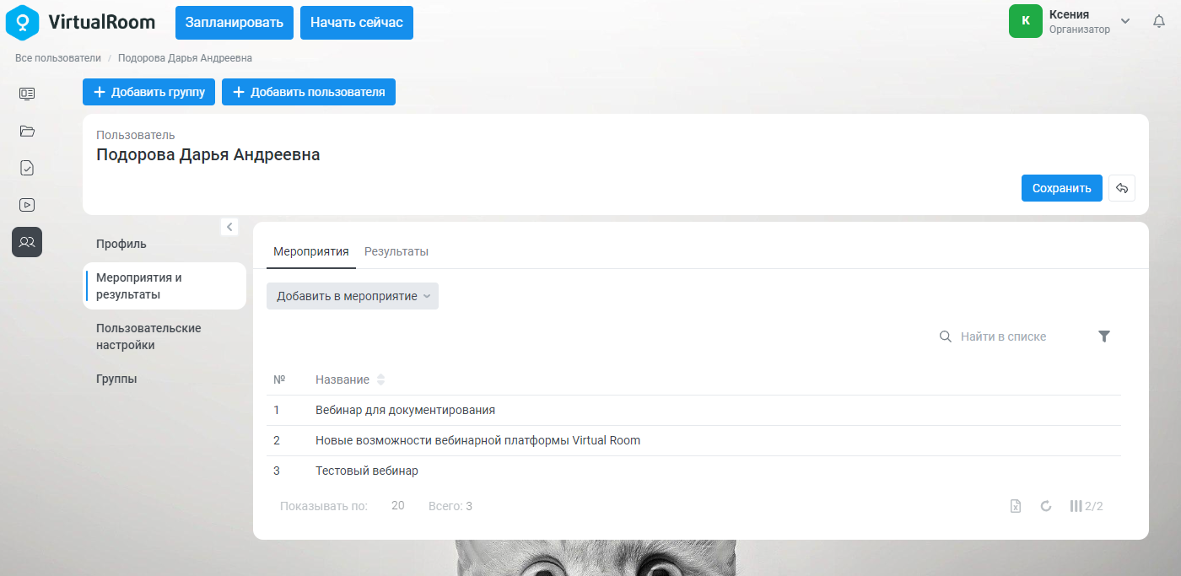Screen dimensions: 1181x576
Task: Click Добавить пользователя button
Action: click(309, 92)
